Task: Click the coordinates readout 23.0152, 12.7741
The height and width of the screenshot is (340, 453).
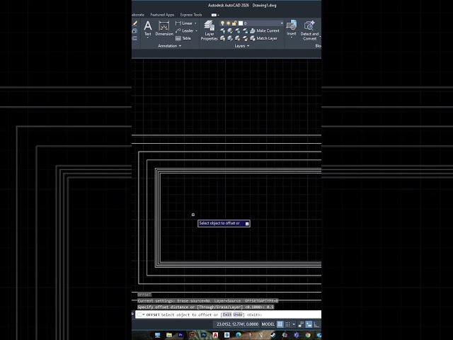Action: [238, 324]
